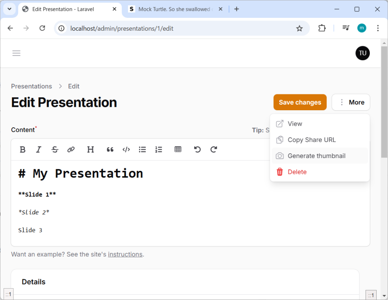Screen dimensions: 388x300
Task: Insert a numbered list
Action: point(159,150)
